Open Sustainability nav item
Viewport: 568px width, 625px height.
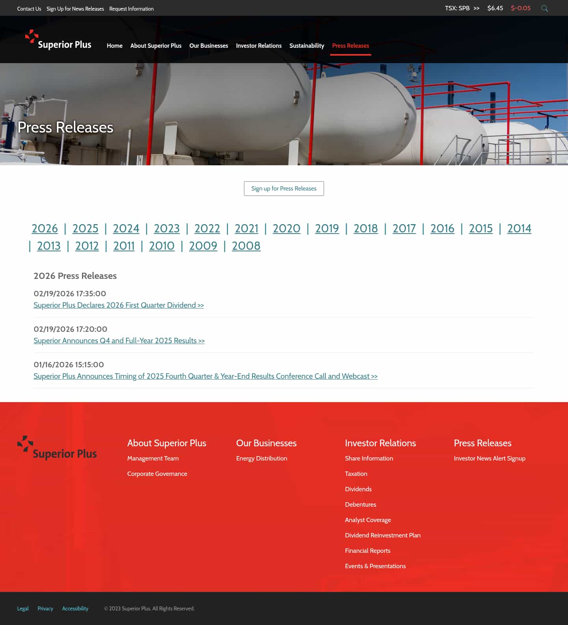pos(307,46)
